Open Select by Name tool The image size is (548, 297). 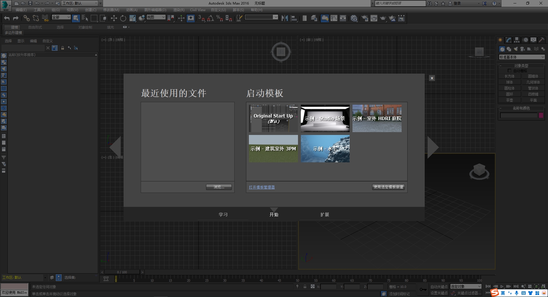point(85,18)
